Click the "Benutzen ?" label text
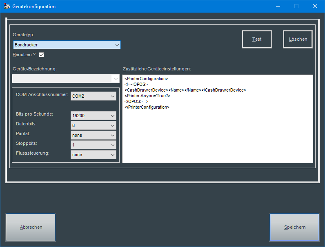 [x=24, y=55]
